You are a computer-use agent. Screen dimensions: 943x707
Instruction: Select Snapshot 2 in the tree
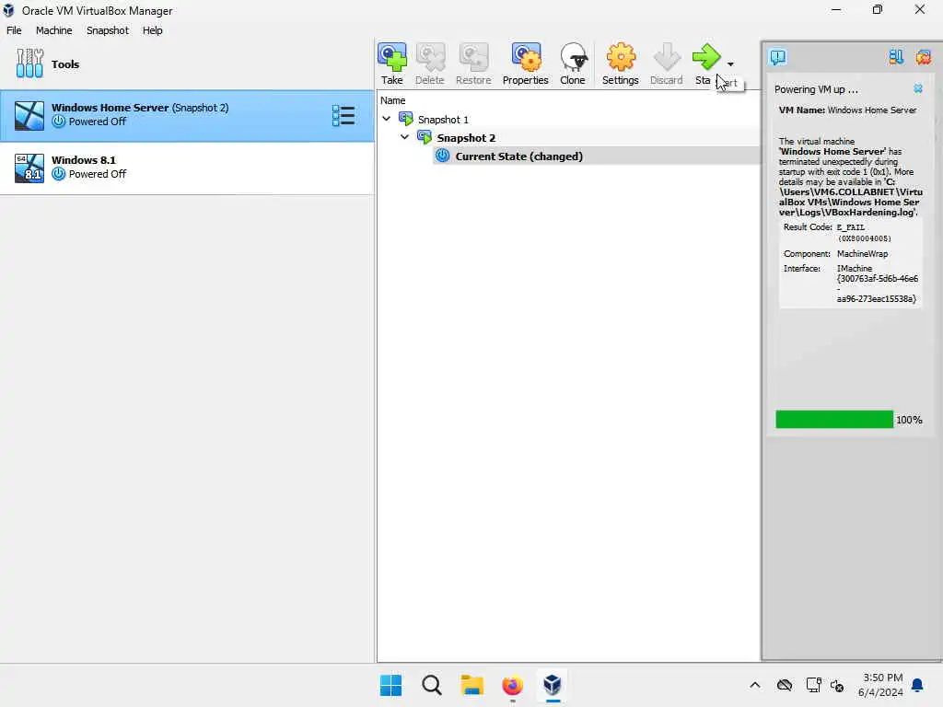click(x=466, y=138)
